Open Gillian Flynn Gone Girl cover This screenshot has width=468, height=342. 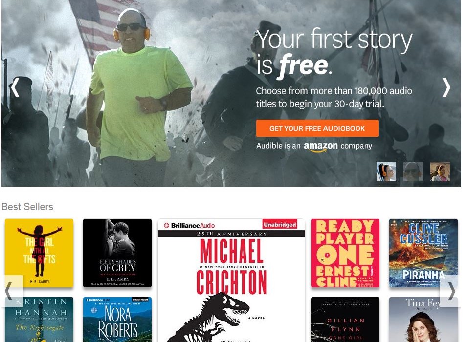(x=345, y=320)
